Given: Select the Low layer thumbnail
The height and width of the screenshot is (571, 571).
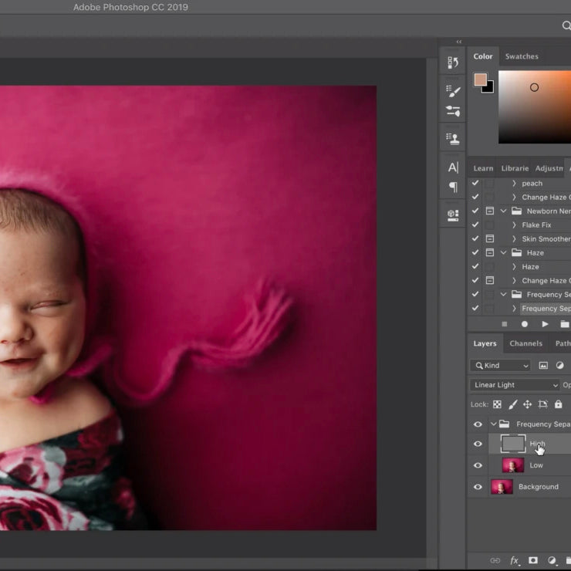Looking at the screenshot, I should [512, 465].
